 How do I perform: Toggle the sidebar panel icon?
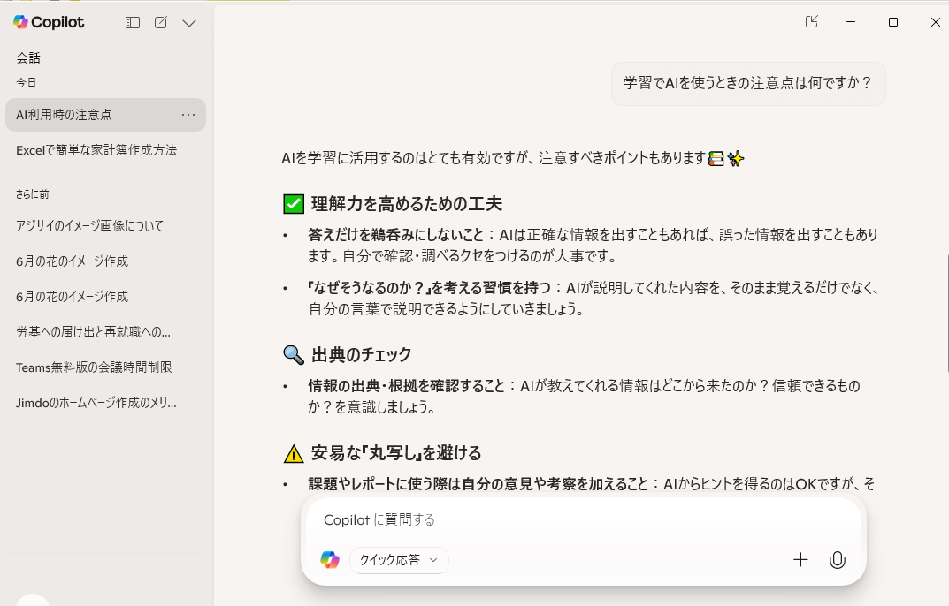pyautogui.click(x=133, y=23)
